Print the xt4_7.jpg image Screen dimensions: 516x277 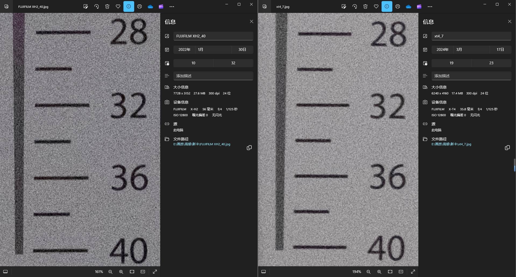pos(398,6)
